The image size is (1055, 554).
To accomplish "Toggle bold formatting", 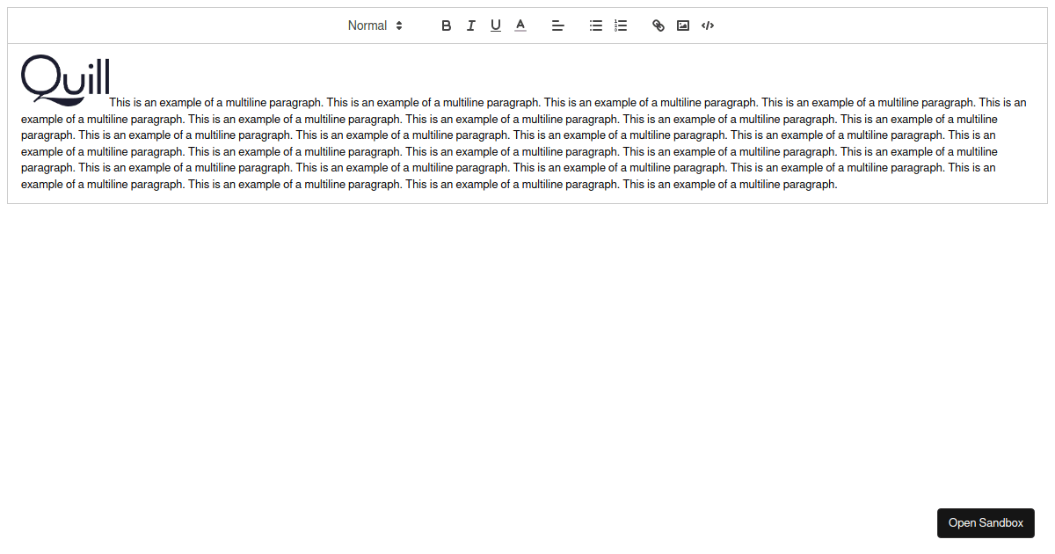I will [446, 26].
